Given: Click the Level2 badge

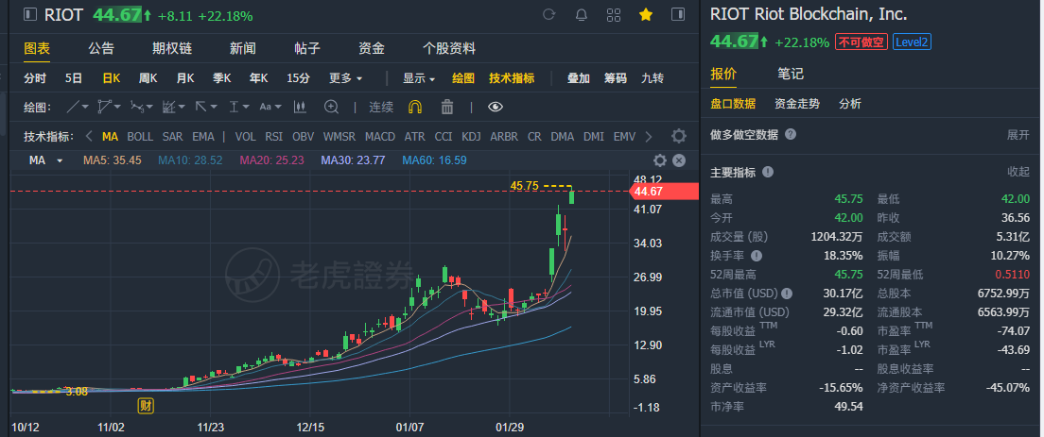Looking at the screenshot, I should pos(912,42).
